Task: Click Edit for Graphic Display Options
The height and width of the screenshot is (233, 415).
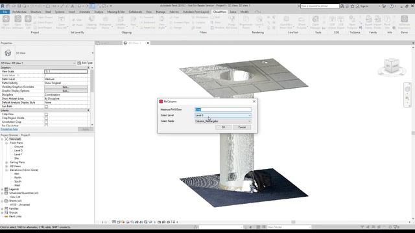Action: click(x=65, y=91)
